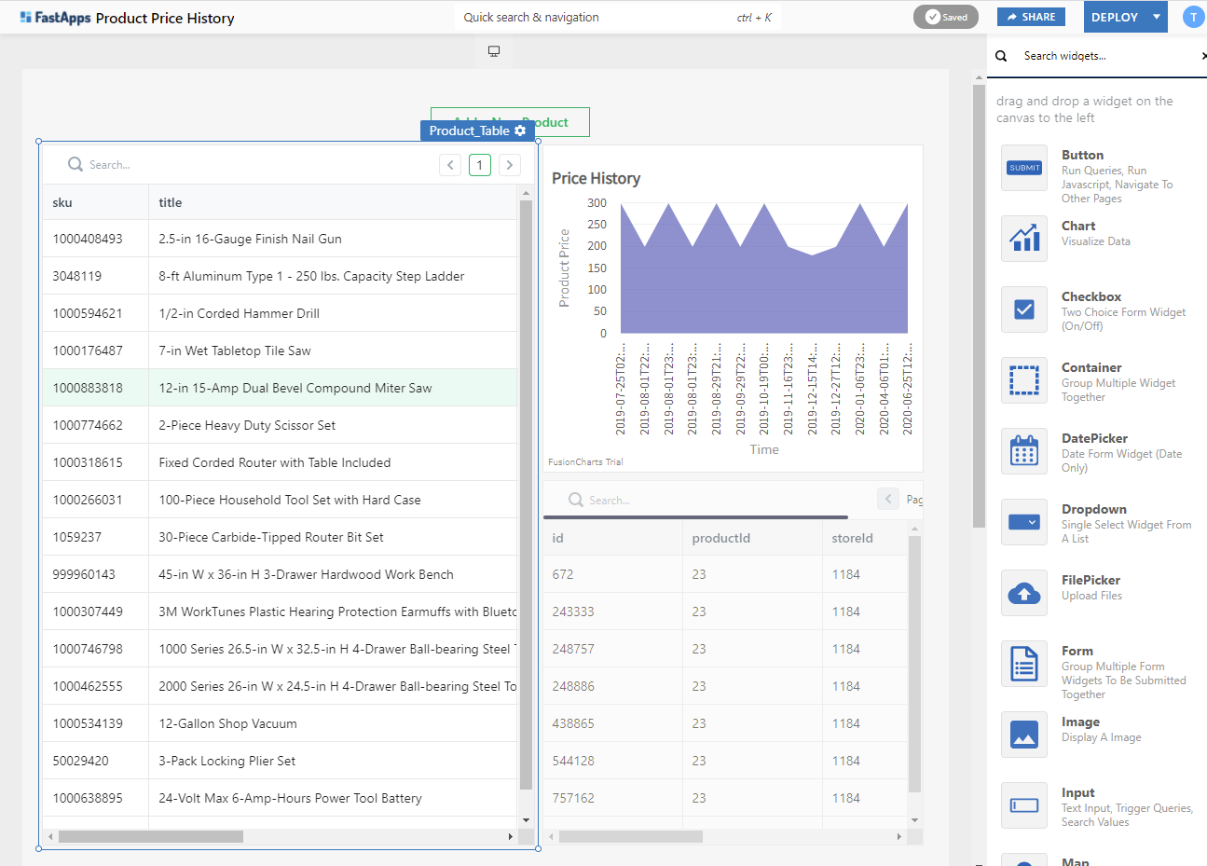The image size is (1207, 866).
Task: Select the DatePicker calendar icon
Action: [x=1024, y=451]
